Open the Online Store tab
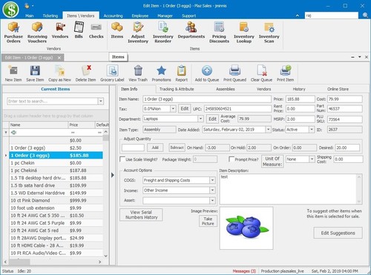 coord(338,89)
